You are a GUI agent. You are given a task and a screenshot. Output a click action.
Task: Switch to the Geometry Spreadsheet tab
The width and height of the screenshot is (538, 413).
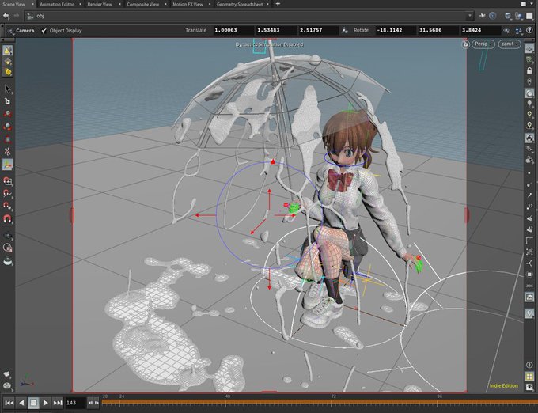coord(240,4)
